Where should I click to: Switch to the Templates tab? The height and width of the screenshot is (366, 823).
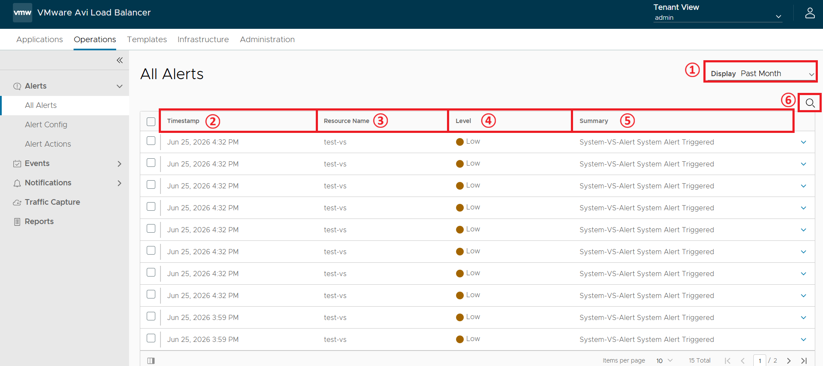[x=147, y=39]
